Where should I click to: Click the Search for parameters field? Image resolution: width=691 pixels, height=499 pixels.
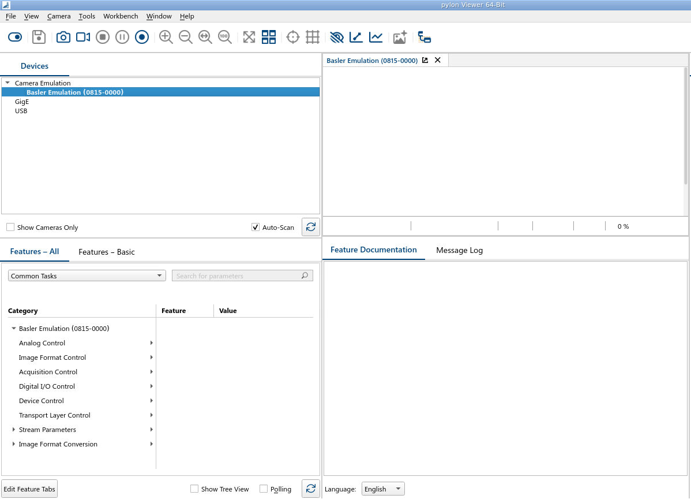point(242,275)
